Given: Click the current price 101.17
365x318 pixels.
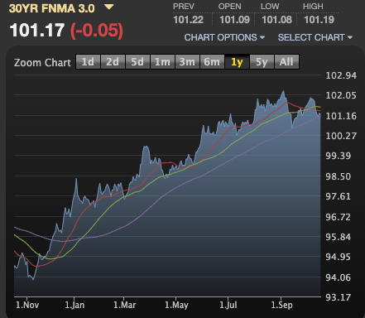Looking at the screenshot, I should [37, 30].
